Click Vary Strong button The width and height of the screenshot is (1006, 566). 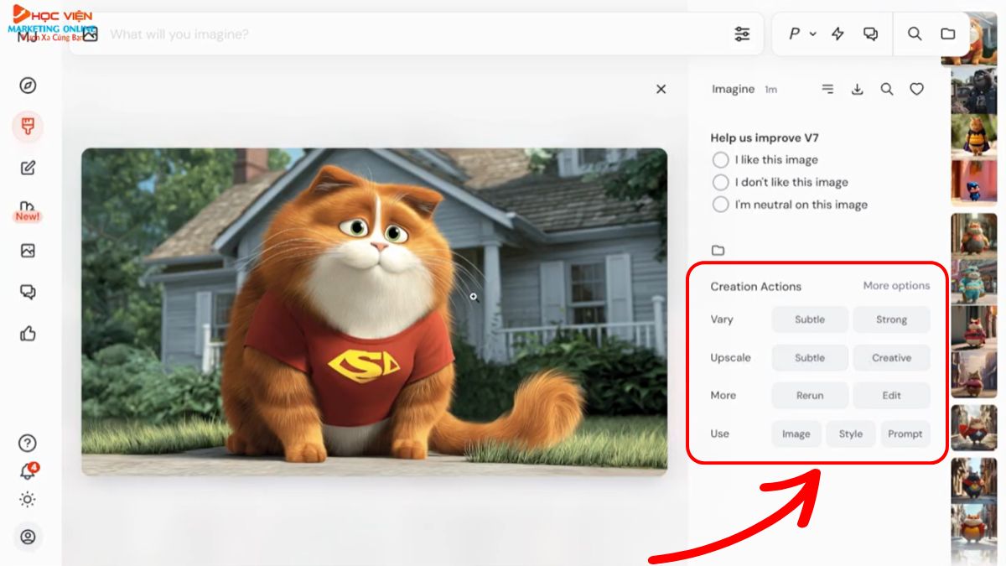coord(891,319)
